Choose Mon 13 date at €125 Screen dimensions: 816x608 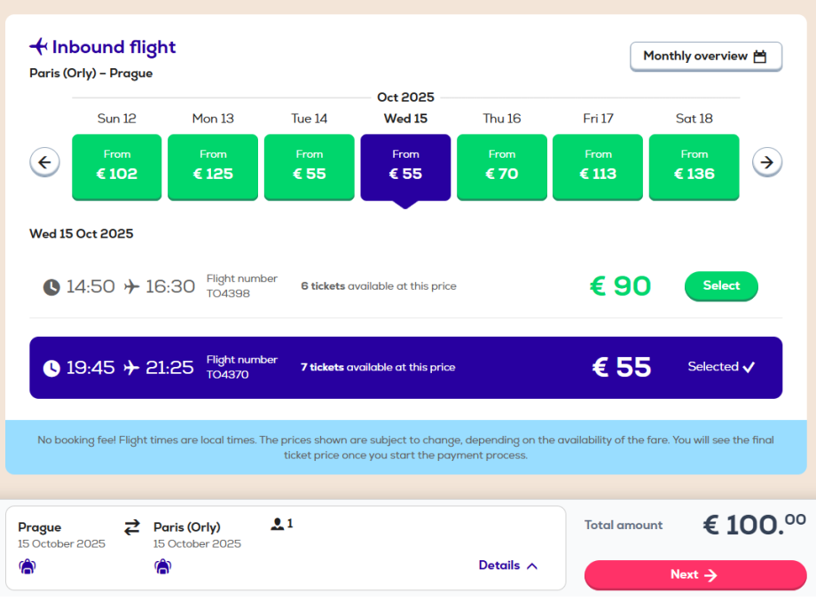[213, 167]
